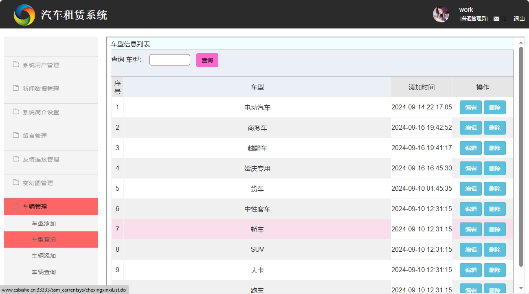Click the pink 查询 search button

pos(207,60)
